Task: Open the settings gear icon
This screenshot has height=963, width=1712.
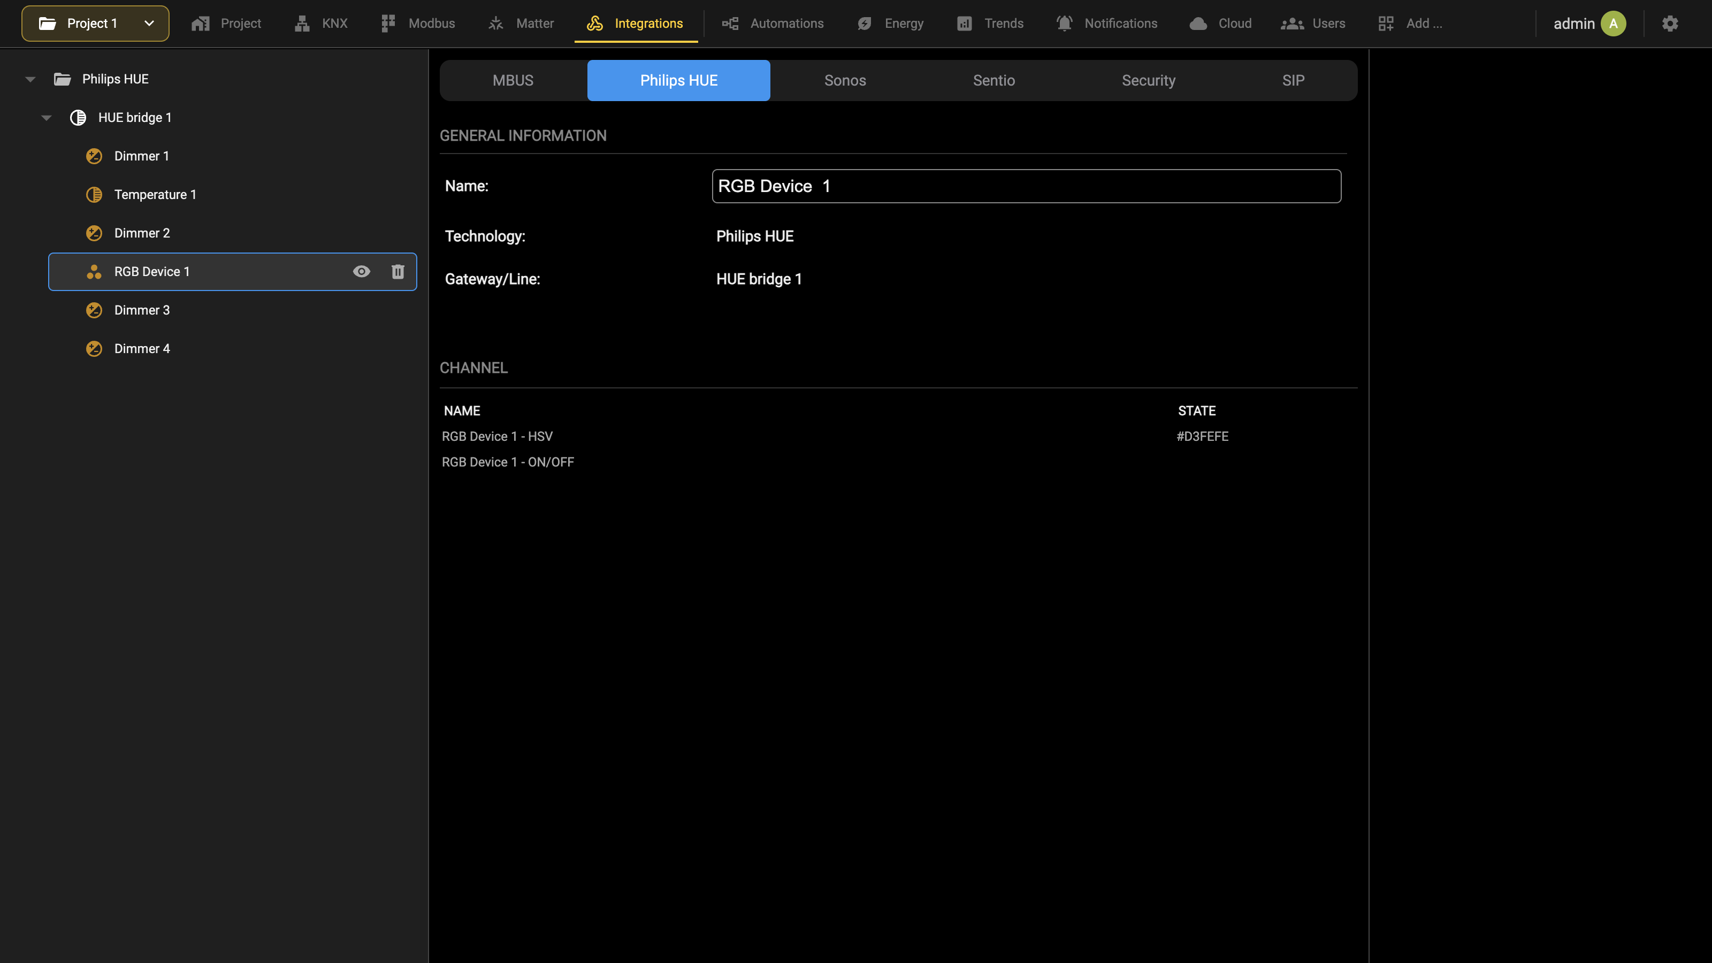Action: coord(1669,23)
